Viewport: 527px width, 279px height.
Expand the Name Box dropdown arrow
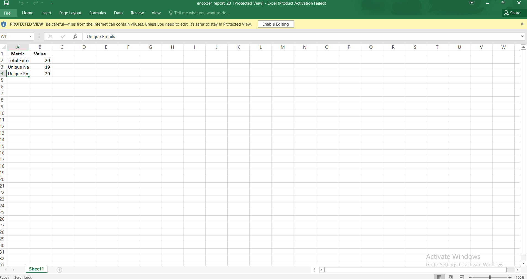31,36
